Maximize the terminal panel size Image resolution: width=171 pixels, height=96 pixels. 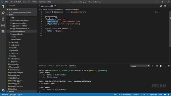point(165,66)
